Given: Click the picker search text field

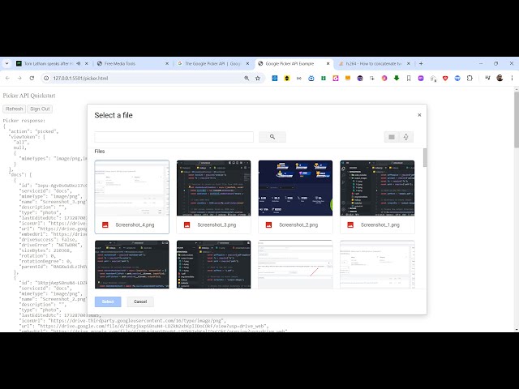Looking at the screenshot, I should coord(174,137).
